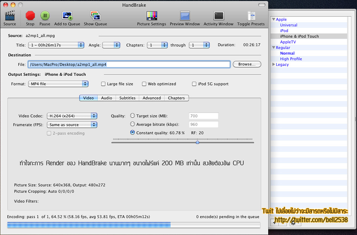Open the ending chapter dropdown
357x235 pixels.
199,45
